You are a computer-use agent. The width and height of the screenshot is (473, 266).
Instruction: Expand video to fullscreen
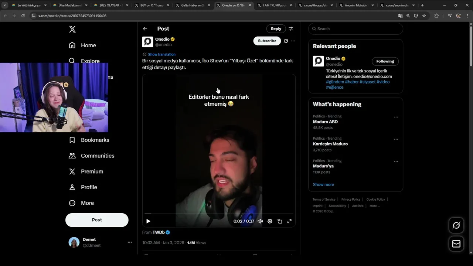click(289, 221)
